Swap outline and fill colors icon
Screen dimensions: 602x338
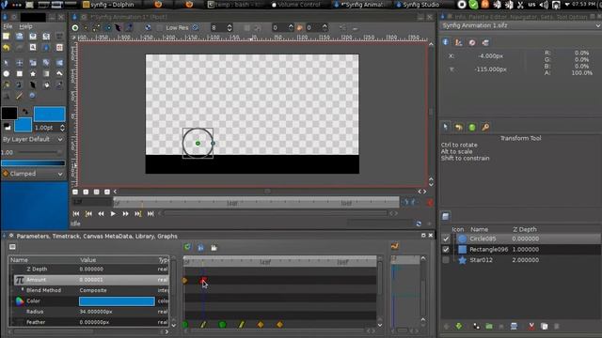click(x=25, y=112)
